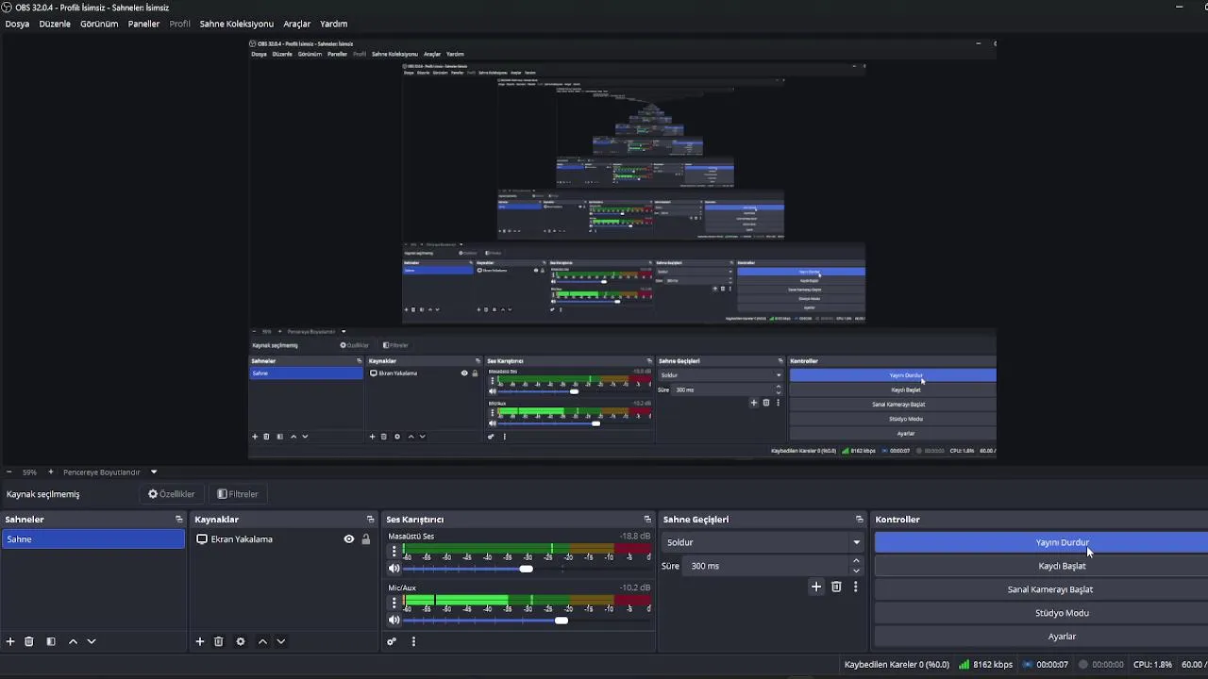
Task: Stop streaming with Yayını Durdur
Action: (1041, 542)
